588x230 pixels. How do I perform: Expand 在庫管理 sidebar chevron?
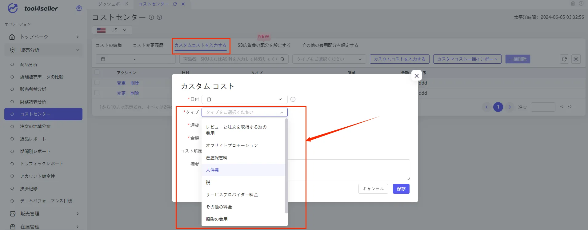tap(78, 227)
